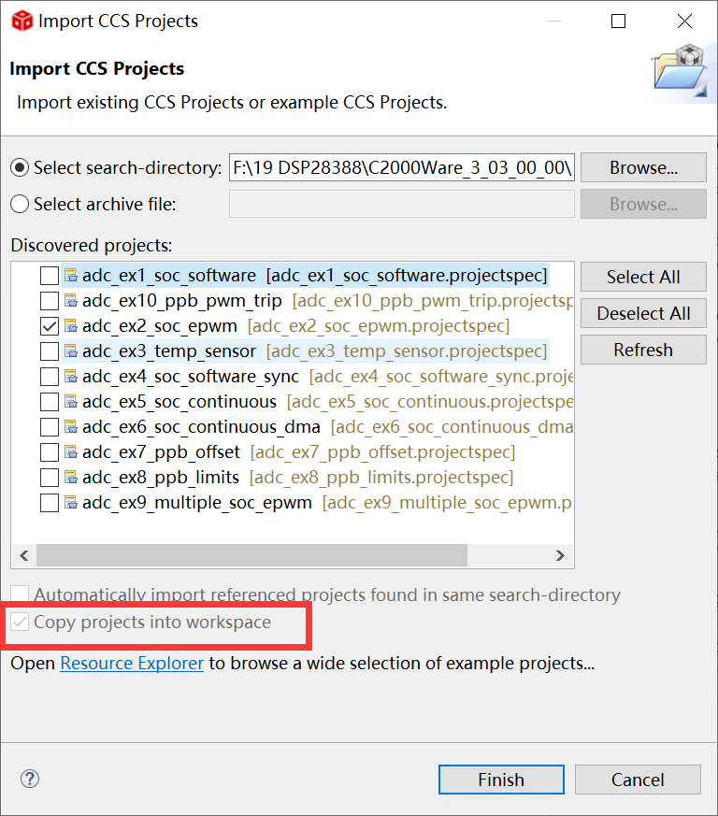
Task: Click the project icon beside adc_ex1_soc_software
Action: [71, 276]
